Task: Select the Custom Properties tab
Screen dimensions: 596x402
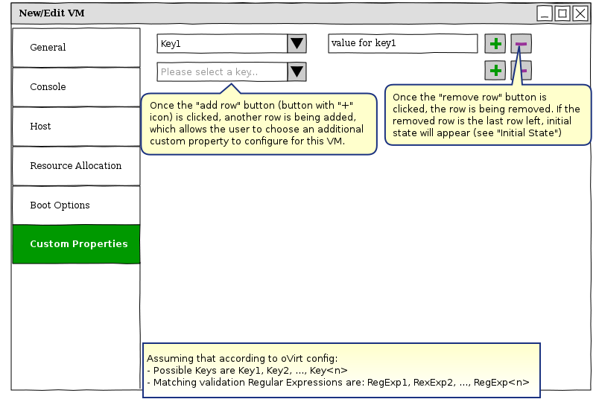Action: 76,244
